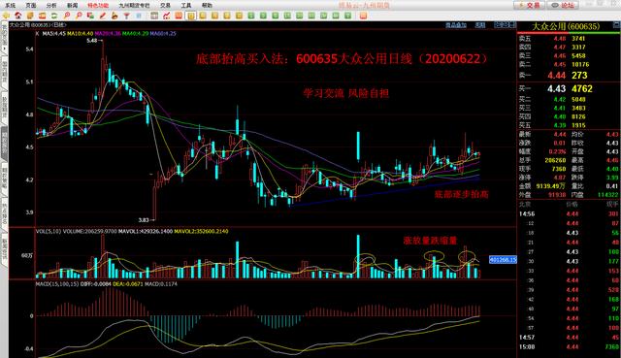Image resolution: width=621 pixels, height=358 pixels.
Task: Click the 商品叠加 link above chart
Action: [456, 25]
